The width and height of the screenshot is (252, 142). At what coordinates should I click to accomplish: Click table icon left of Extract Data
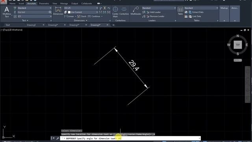[x=186, y=12]
